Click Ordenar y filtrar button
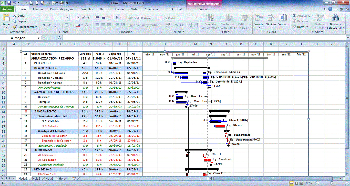This screenshot has width=350, height=186. pyautogui.click(x=320, y=21)
